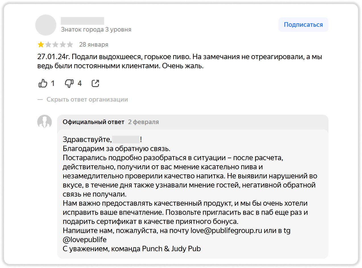This screenshot has width=362, height=268.
Task: Click the "Знаток города 3 уровня" badge
Action: coord(96,30)
